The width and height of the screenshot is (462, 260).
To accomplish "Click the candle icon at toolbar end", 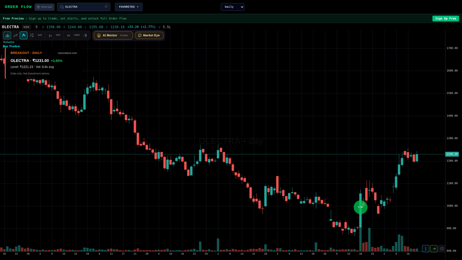I will click(x=85, y=35).
